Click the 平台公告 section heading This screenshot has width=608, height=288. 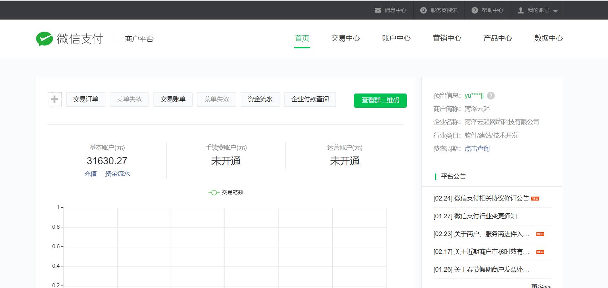453,176
